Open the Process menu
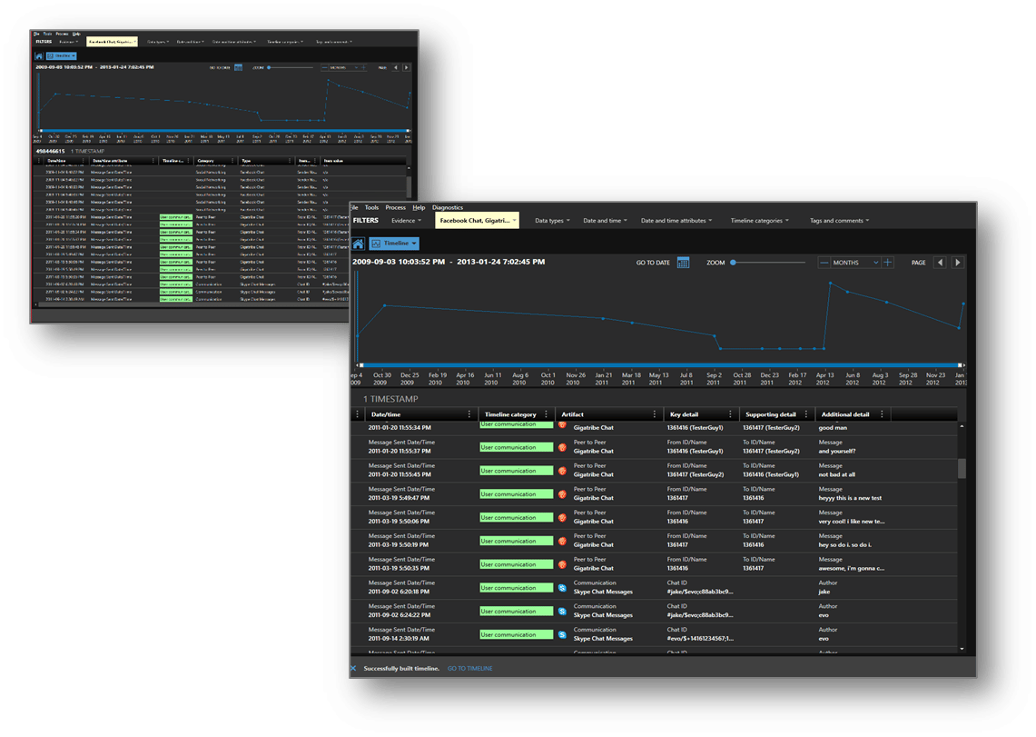The width and height of the screenshot is (1036, 737). pyautogui.click(x=395, y=207)
